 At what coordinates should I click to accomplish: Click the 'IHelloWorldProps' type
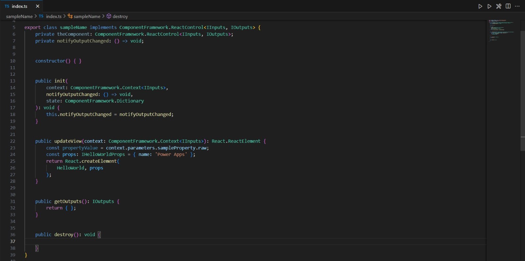[x=103, y=155]
